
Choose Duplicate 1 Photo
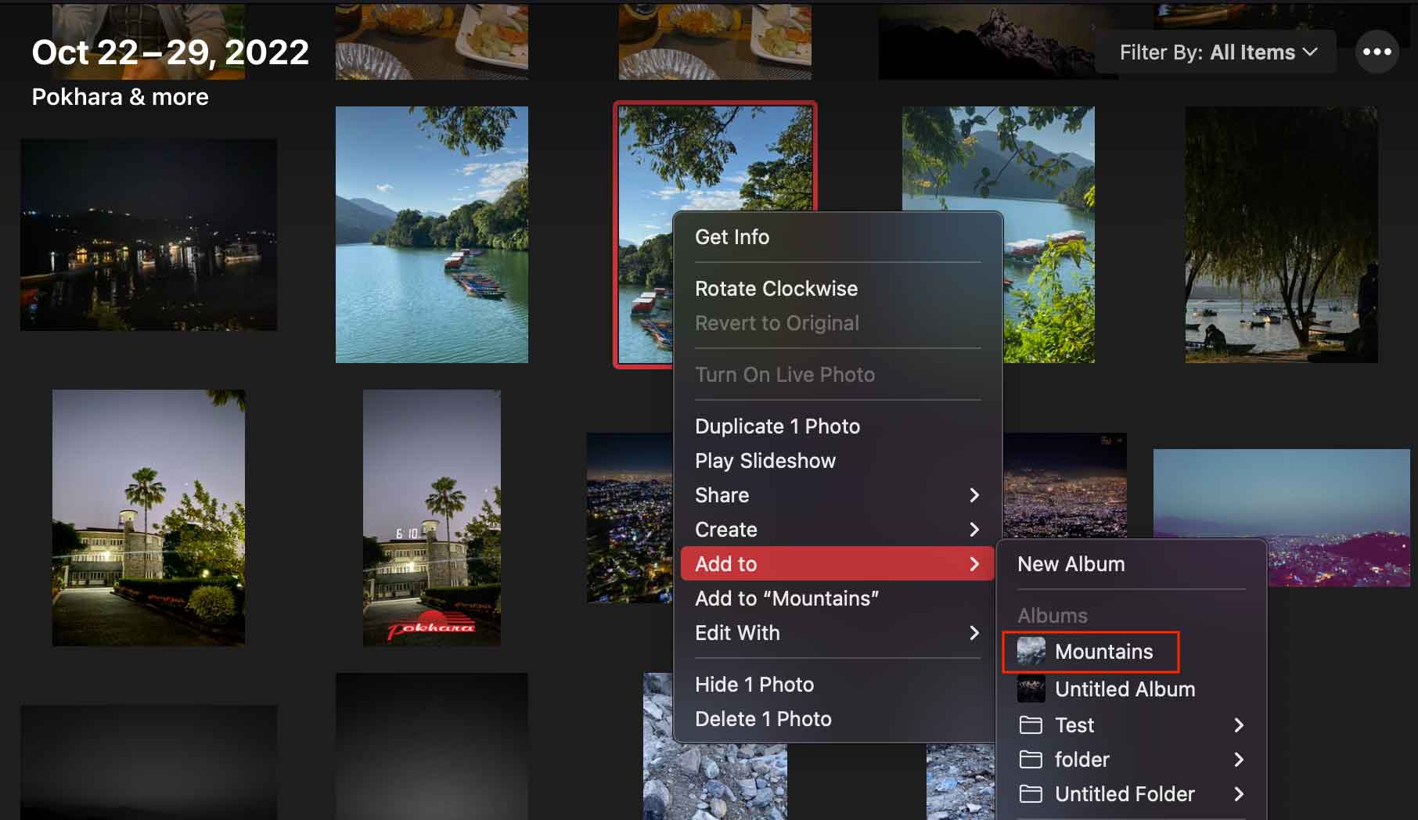click(837, 426)
